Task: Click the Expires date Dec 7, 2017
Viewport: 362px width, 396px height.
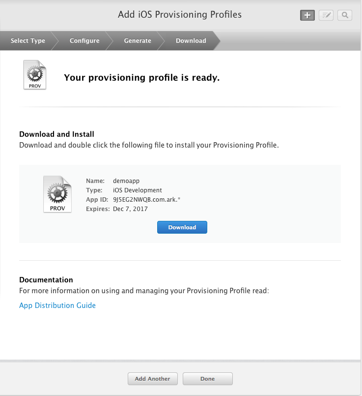Action: (130, 209)
